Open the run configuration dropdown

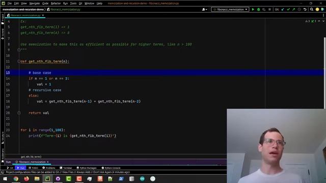click(230, 9)
